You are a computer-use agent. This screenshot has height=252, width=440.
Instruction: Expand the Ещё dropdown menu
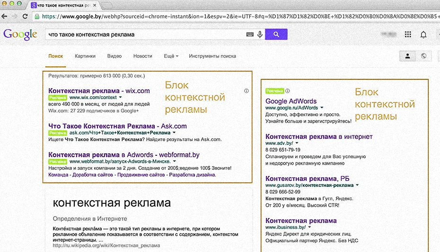click(171, 56)
